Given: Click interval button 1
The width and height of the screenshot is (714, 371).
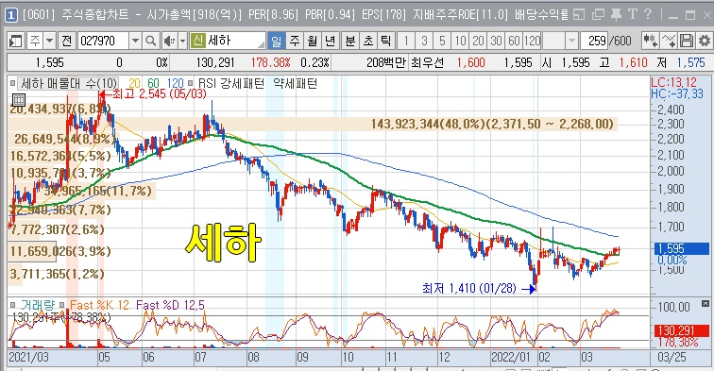Looking at the screenshot, I should coord(406,41).
